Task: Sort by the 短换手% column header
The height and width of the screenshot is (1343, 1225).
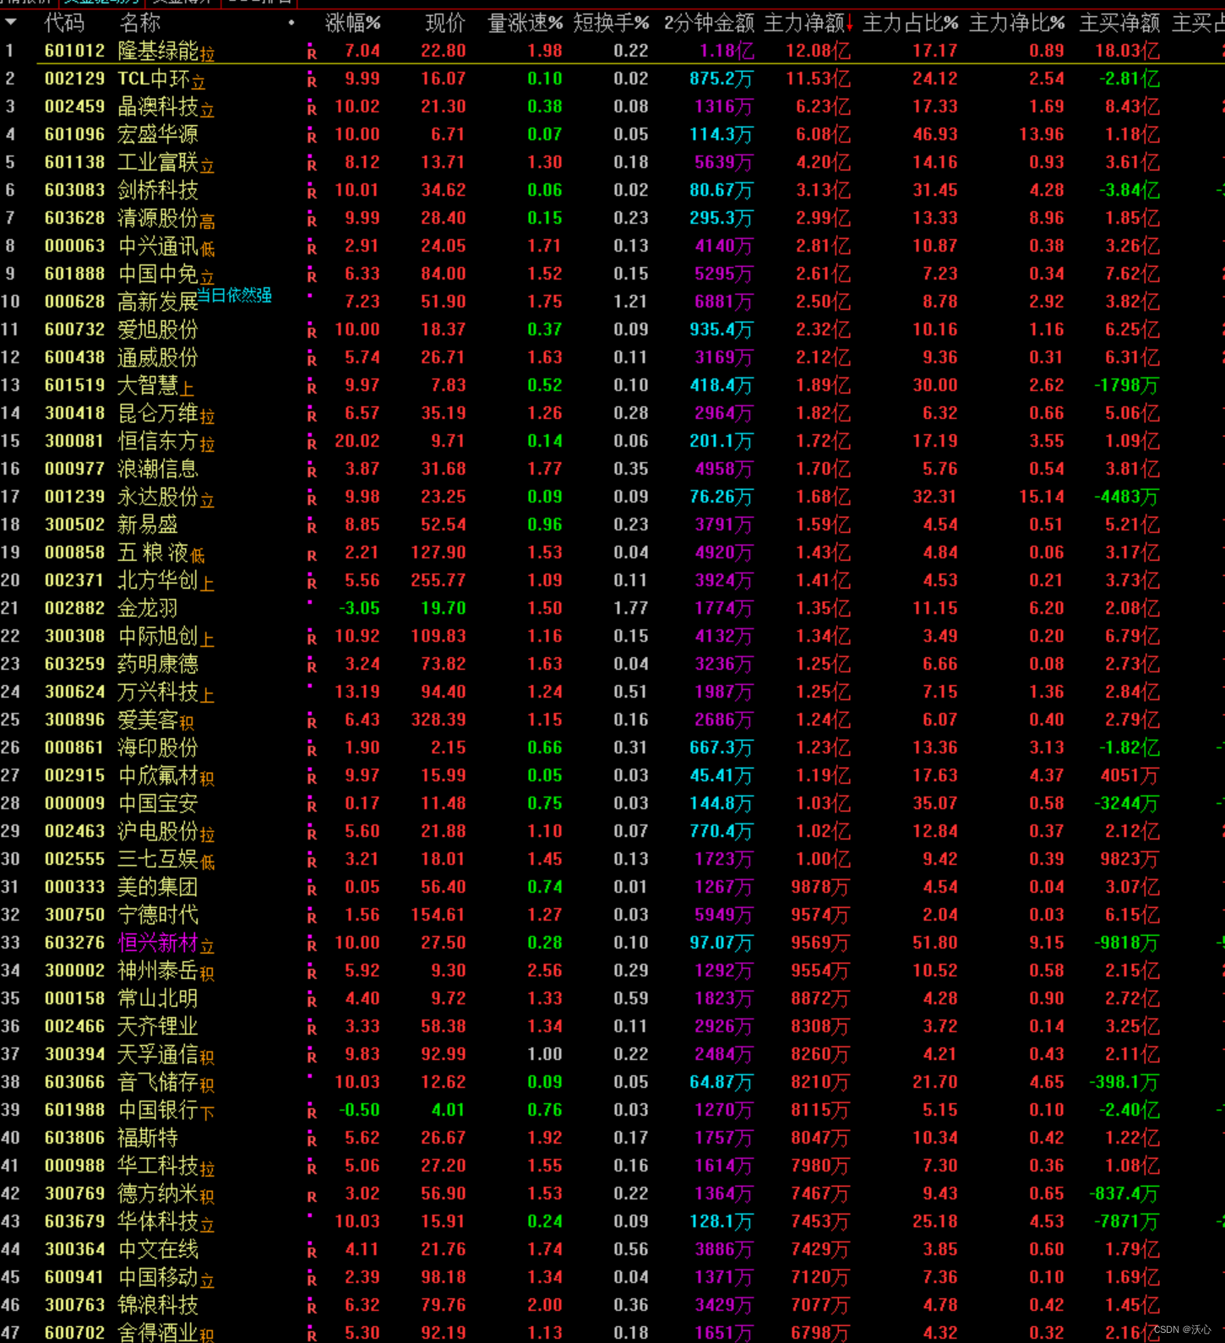Action: click(611, 23)
